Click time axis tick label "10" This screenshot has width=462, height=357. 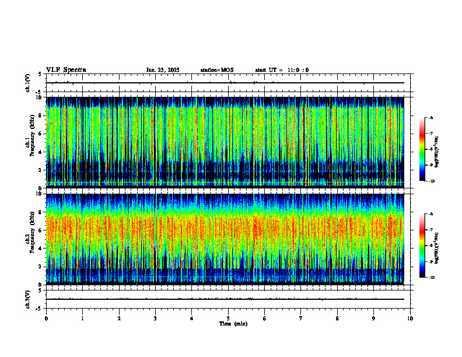pyautogui.click(x=410, y=318)
